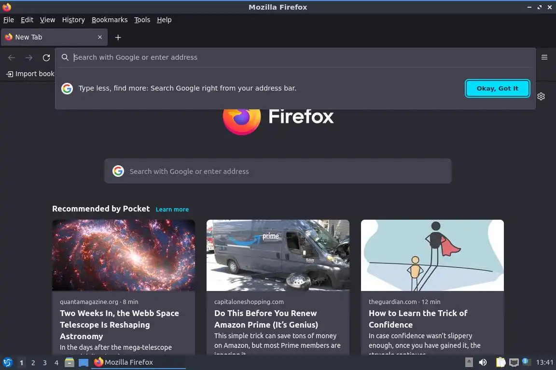
Task: Open the Webb Space Telescope article headline
Action: tap(120, 325)
